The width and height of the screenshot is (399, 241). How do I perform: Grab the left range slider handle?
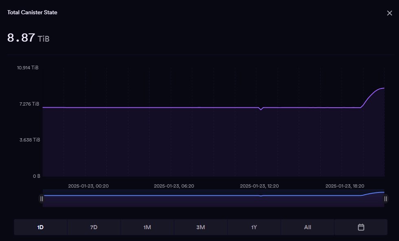[42, 199]
